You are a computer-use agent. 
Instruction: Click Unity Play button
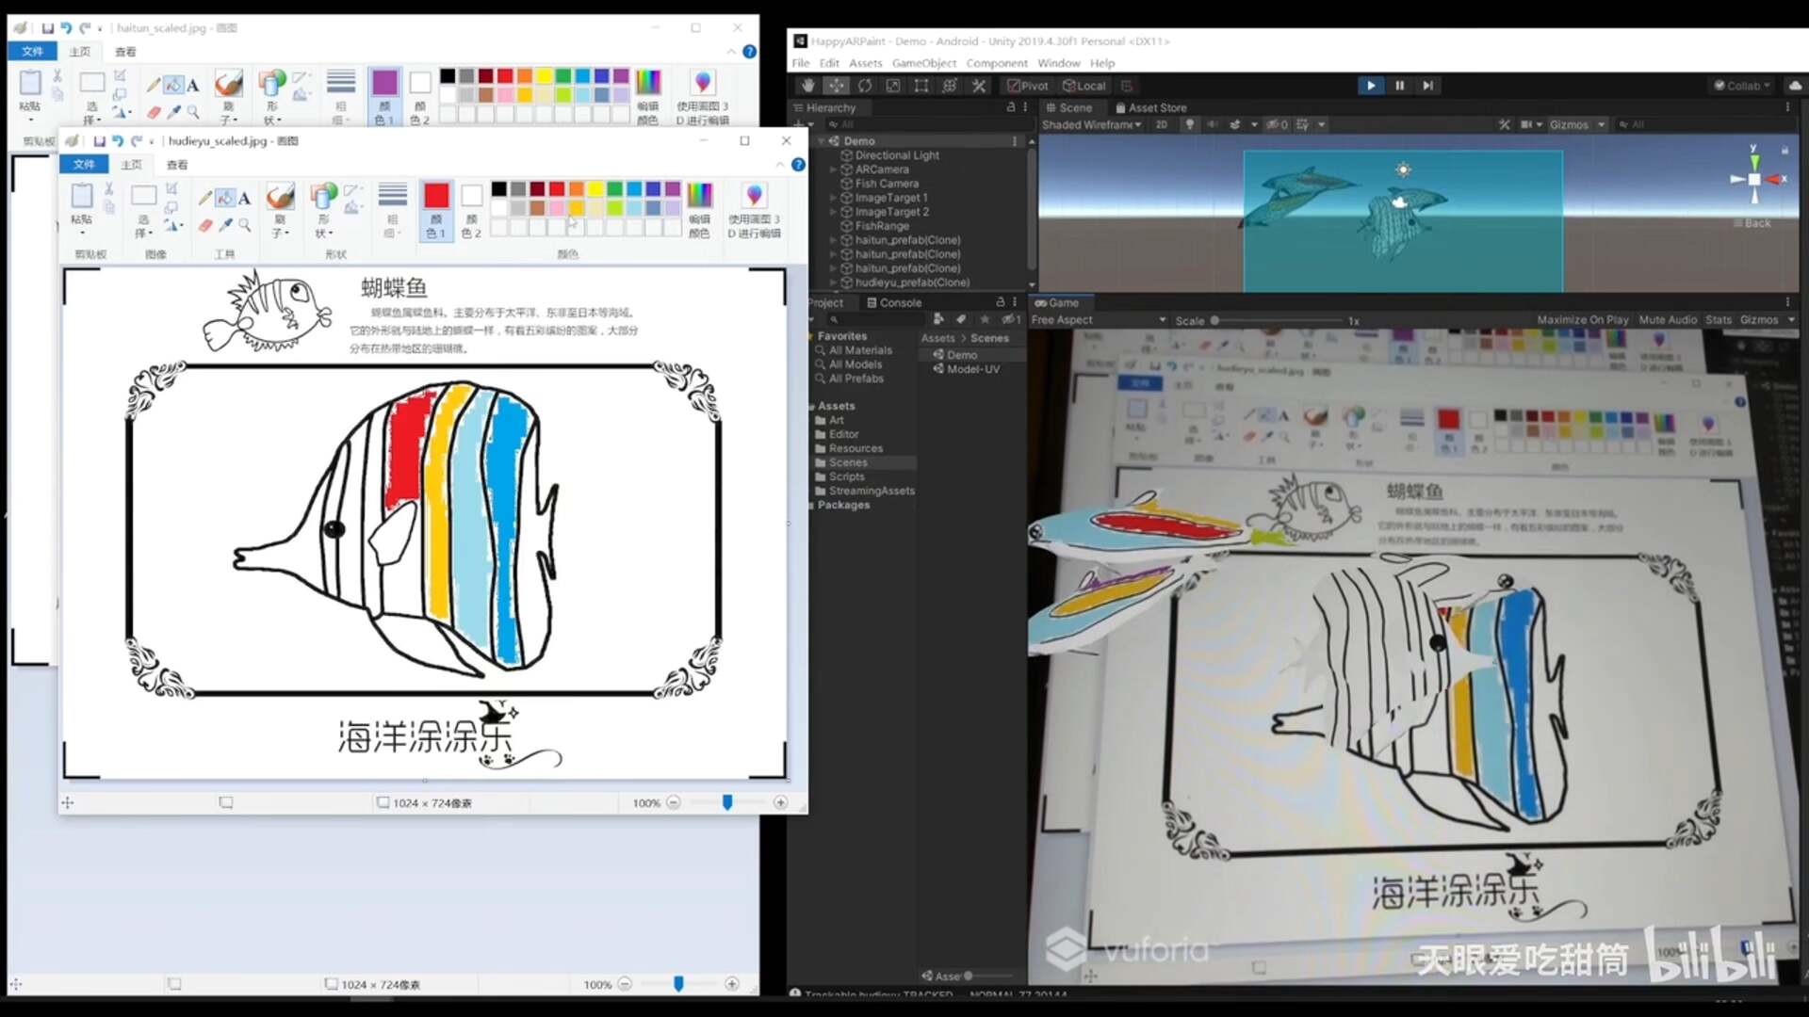tap(1370, 86)
